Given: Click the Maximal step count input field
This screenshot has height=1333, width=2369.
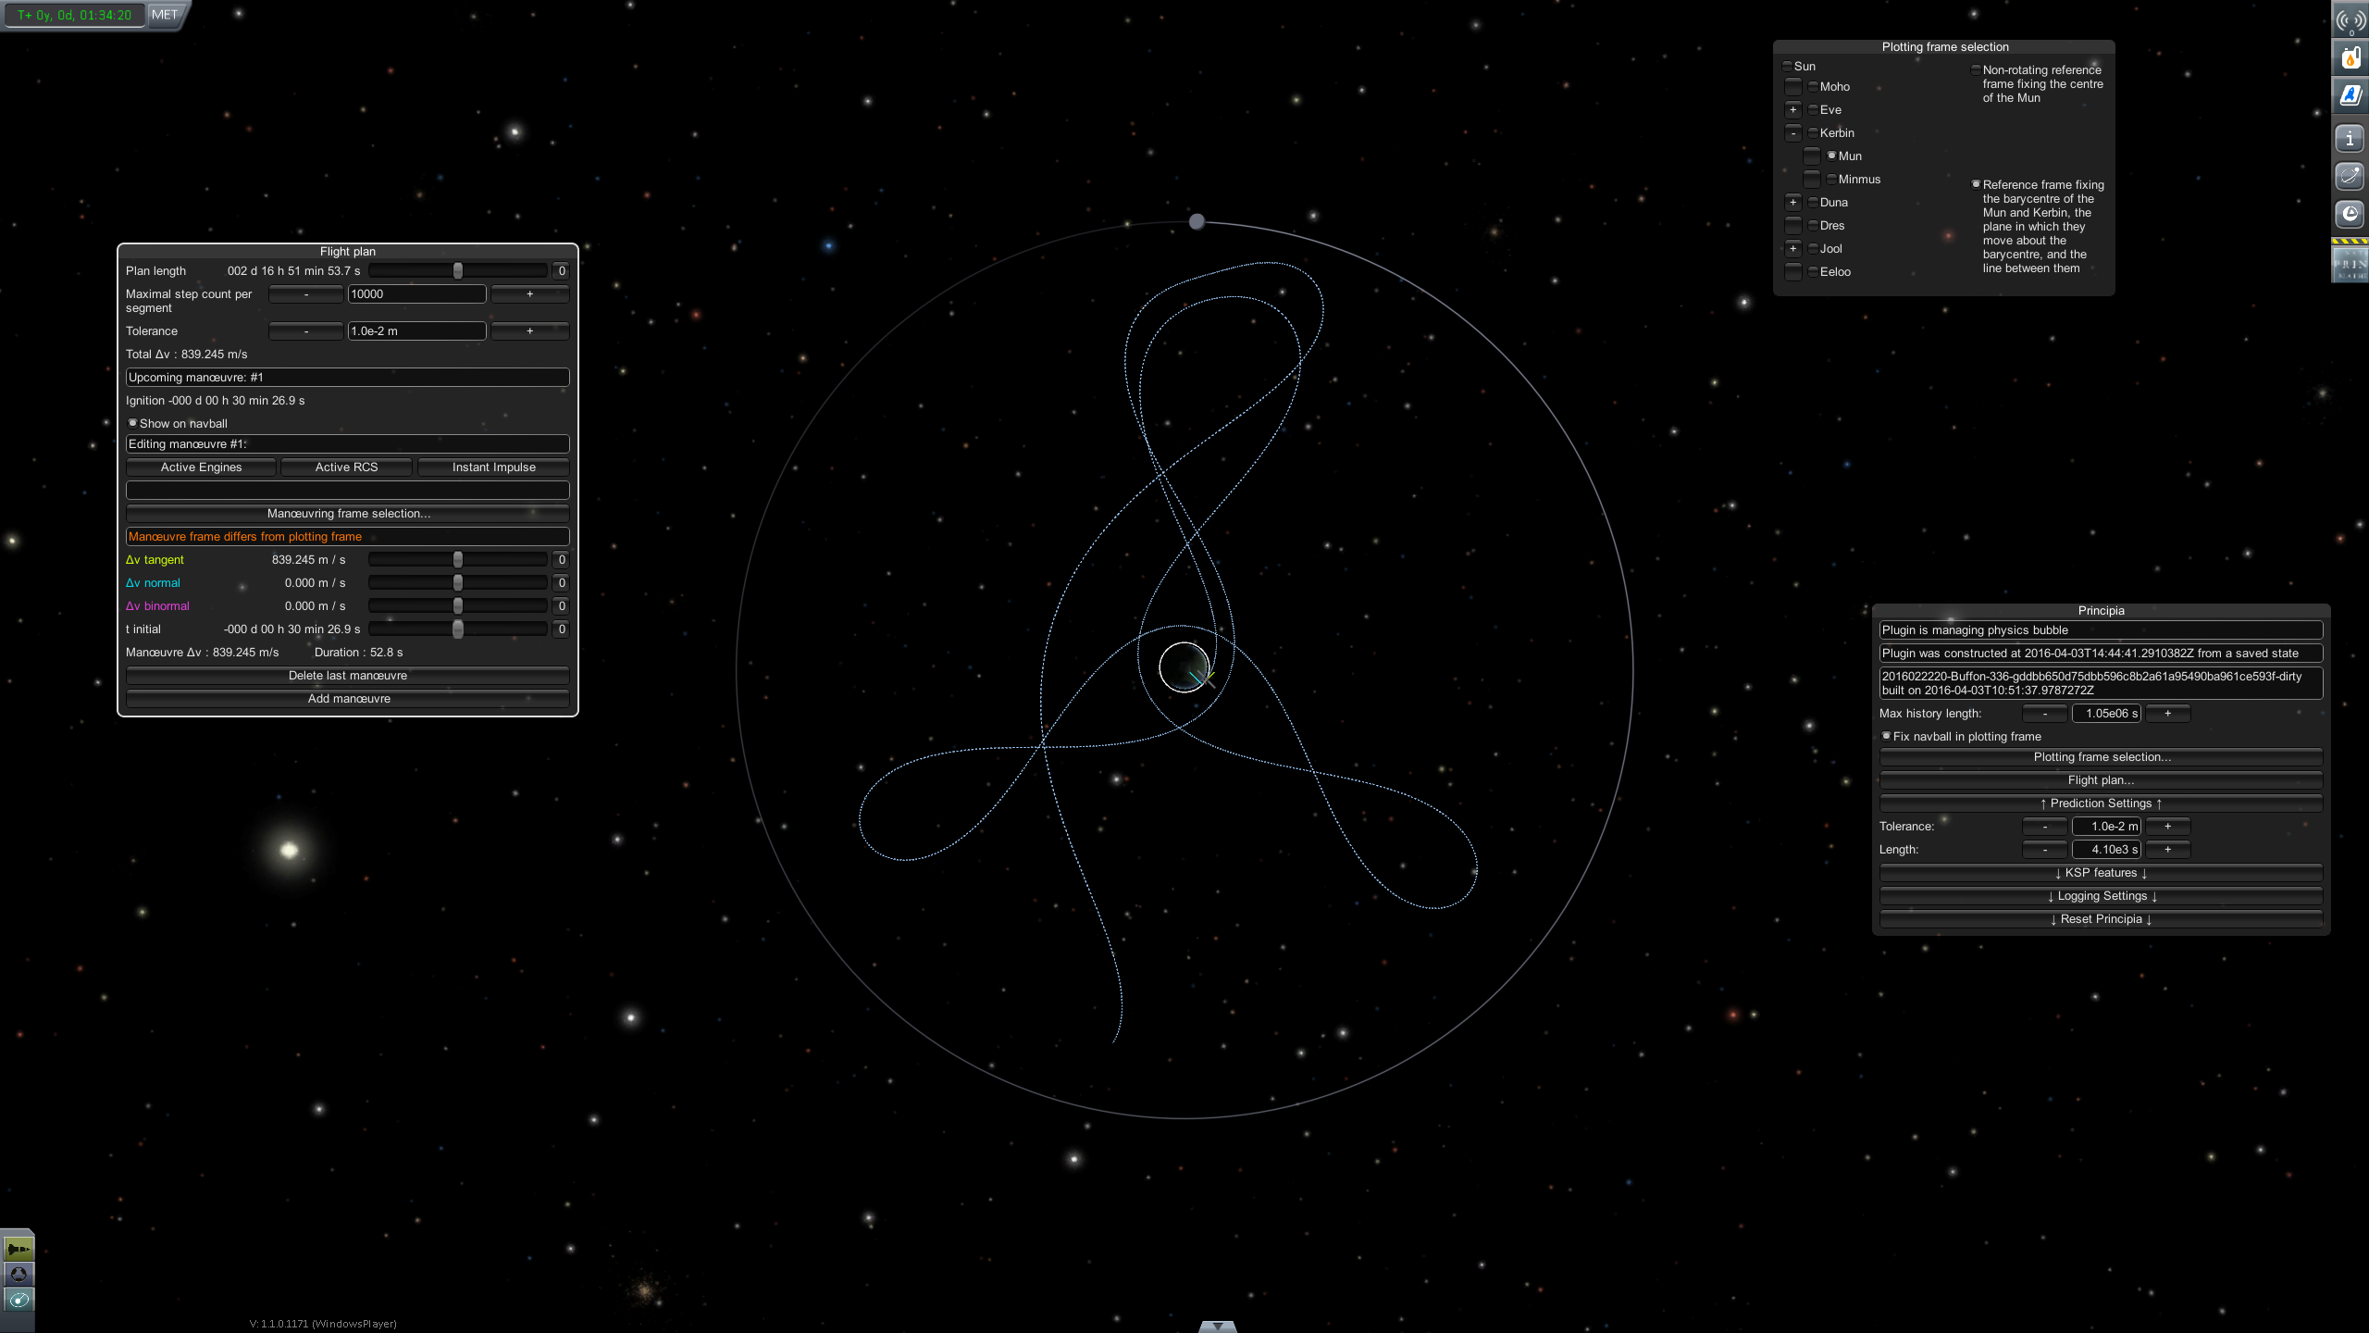Looking at the screenshot, I should [x=416, y=294].
